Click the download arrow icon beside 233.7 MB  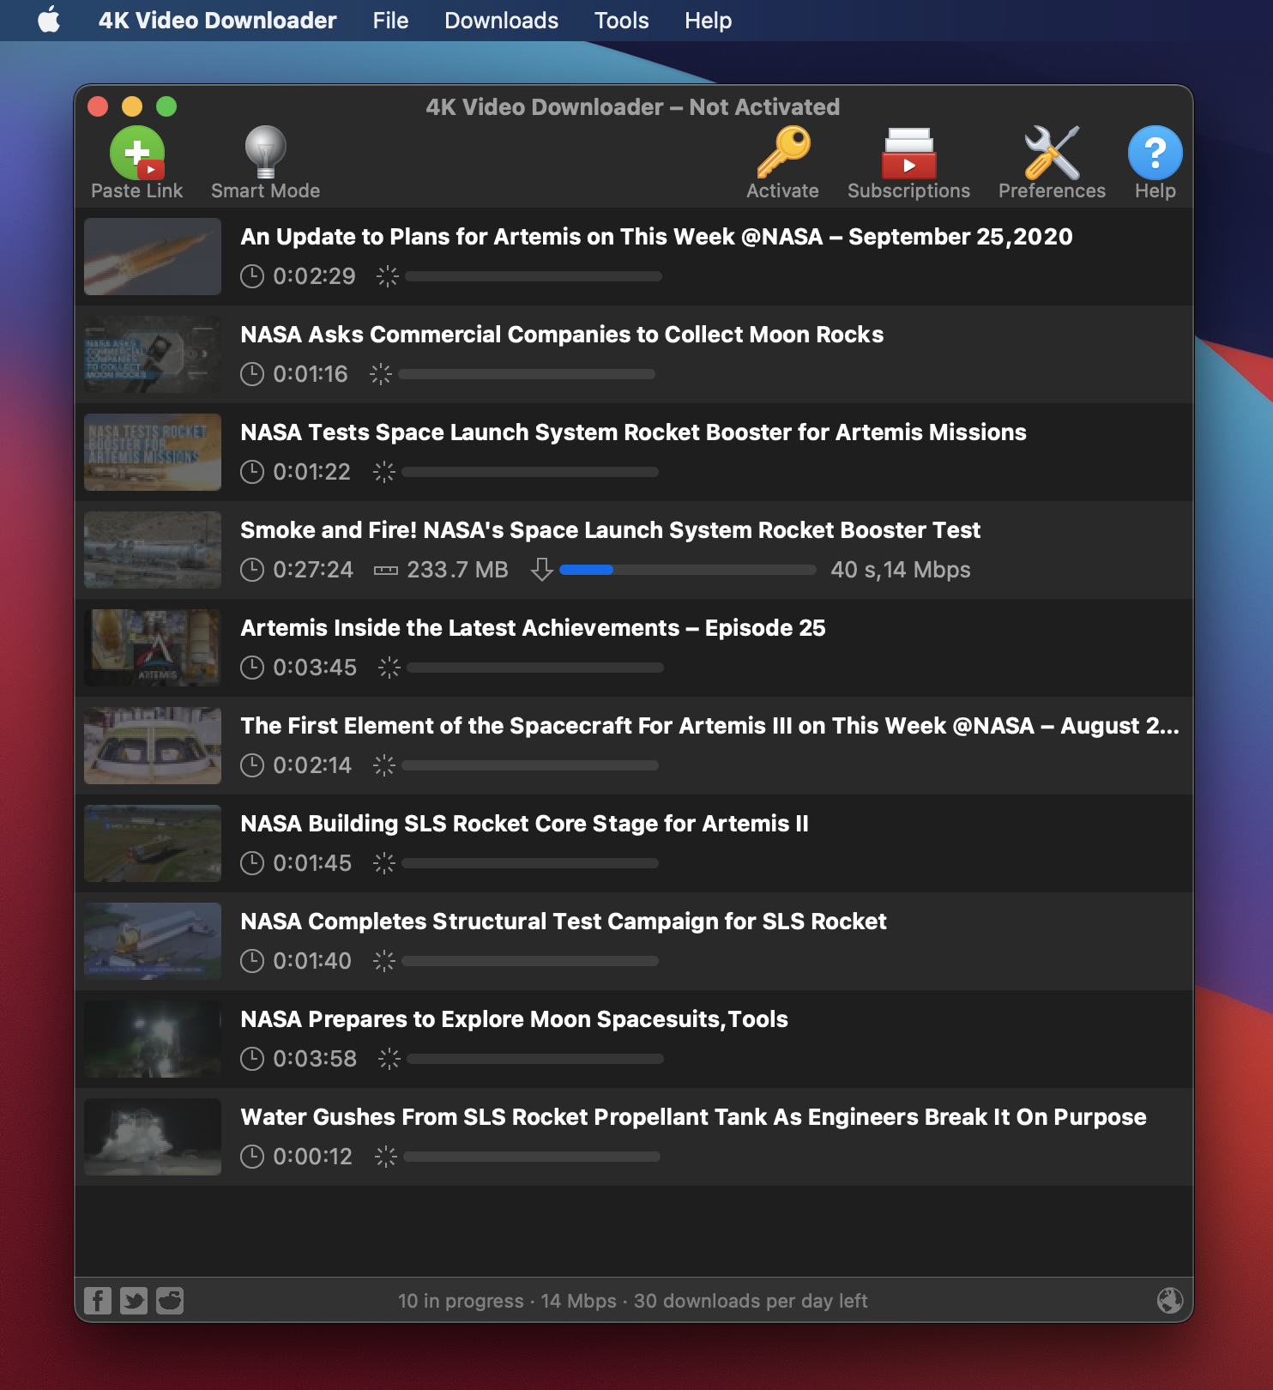tap(541, 570)
